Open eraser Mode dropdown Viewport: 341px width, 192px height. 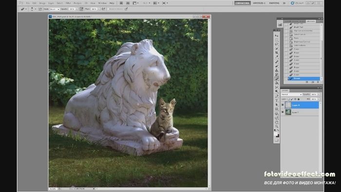click(x=55, y=9)
